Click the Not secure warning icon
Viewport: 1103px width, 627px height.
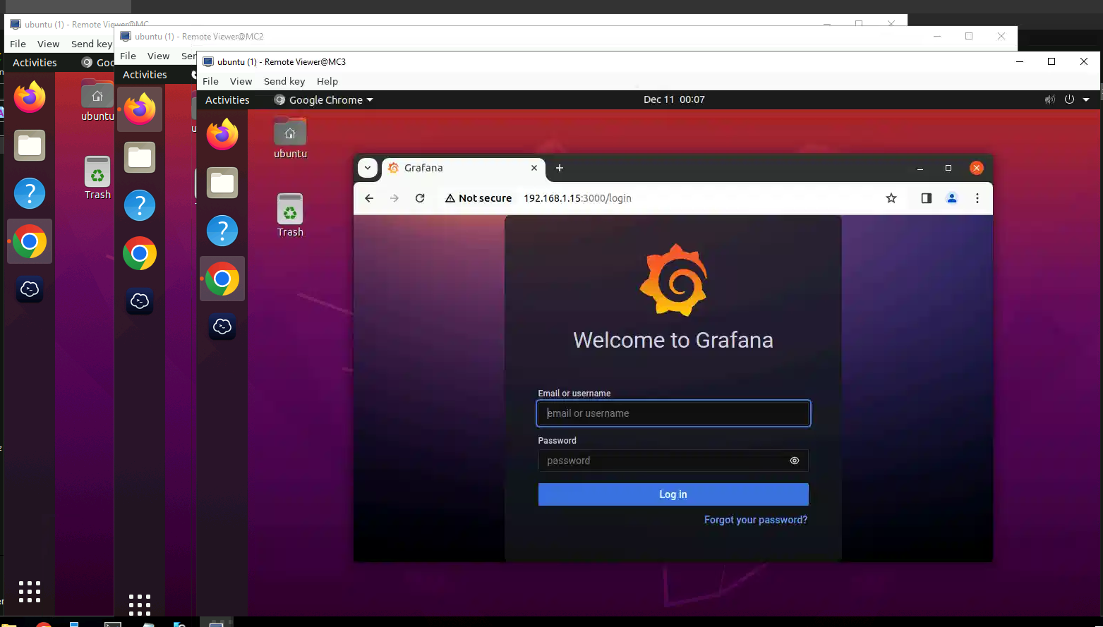(x=450, y=198)
